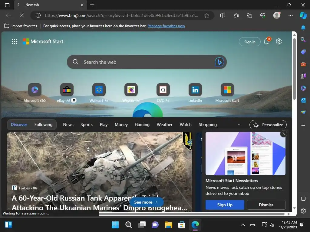Open the Money tab
The width and height of the screenshot is (310, 232).
[121, 124]
